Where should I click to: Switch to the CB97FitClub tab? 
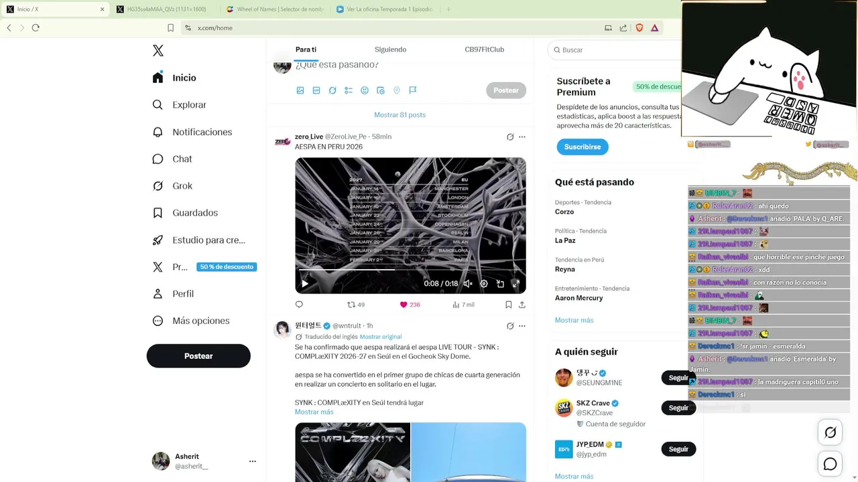(x=484, y=50)
